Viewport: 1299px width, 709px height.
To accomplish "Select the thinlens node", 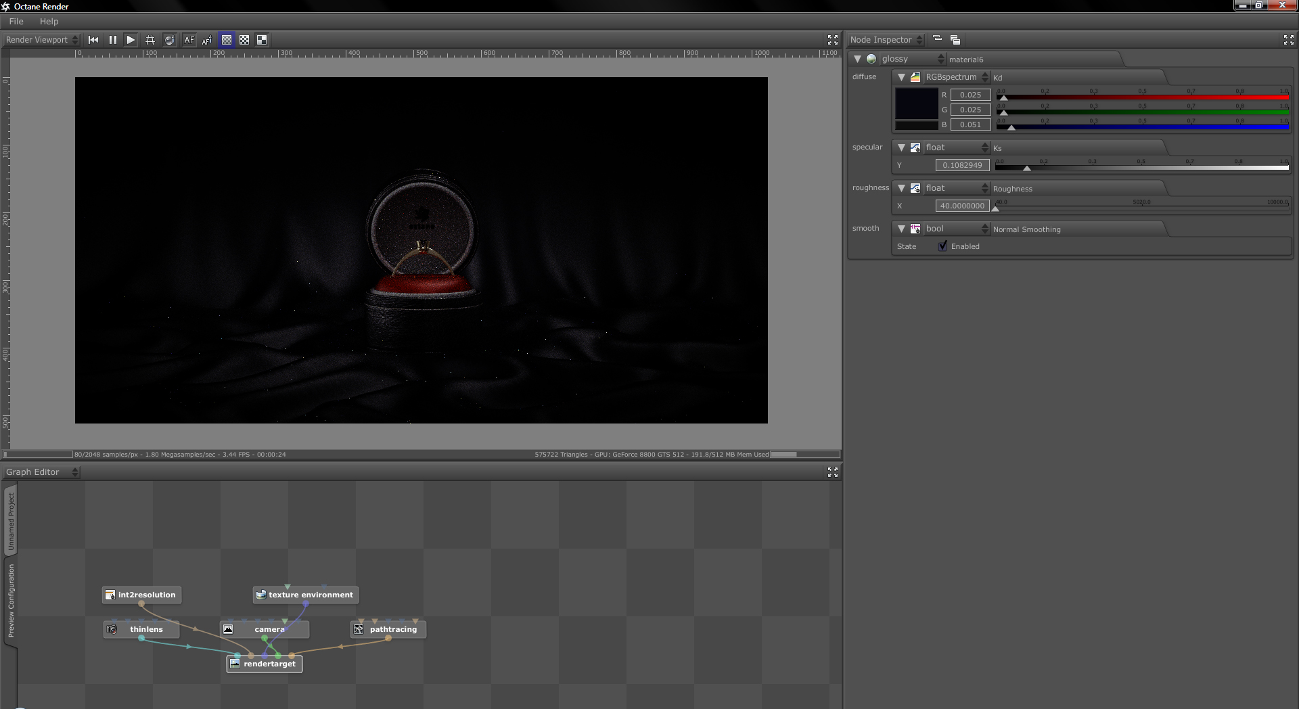I will click(141, 629).
